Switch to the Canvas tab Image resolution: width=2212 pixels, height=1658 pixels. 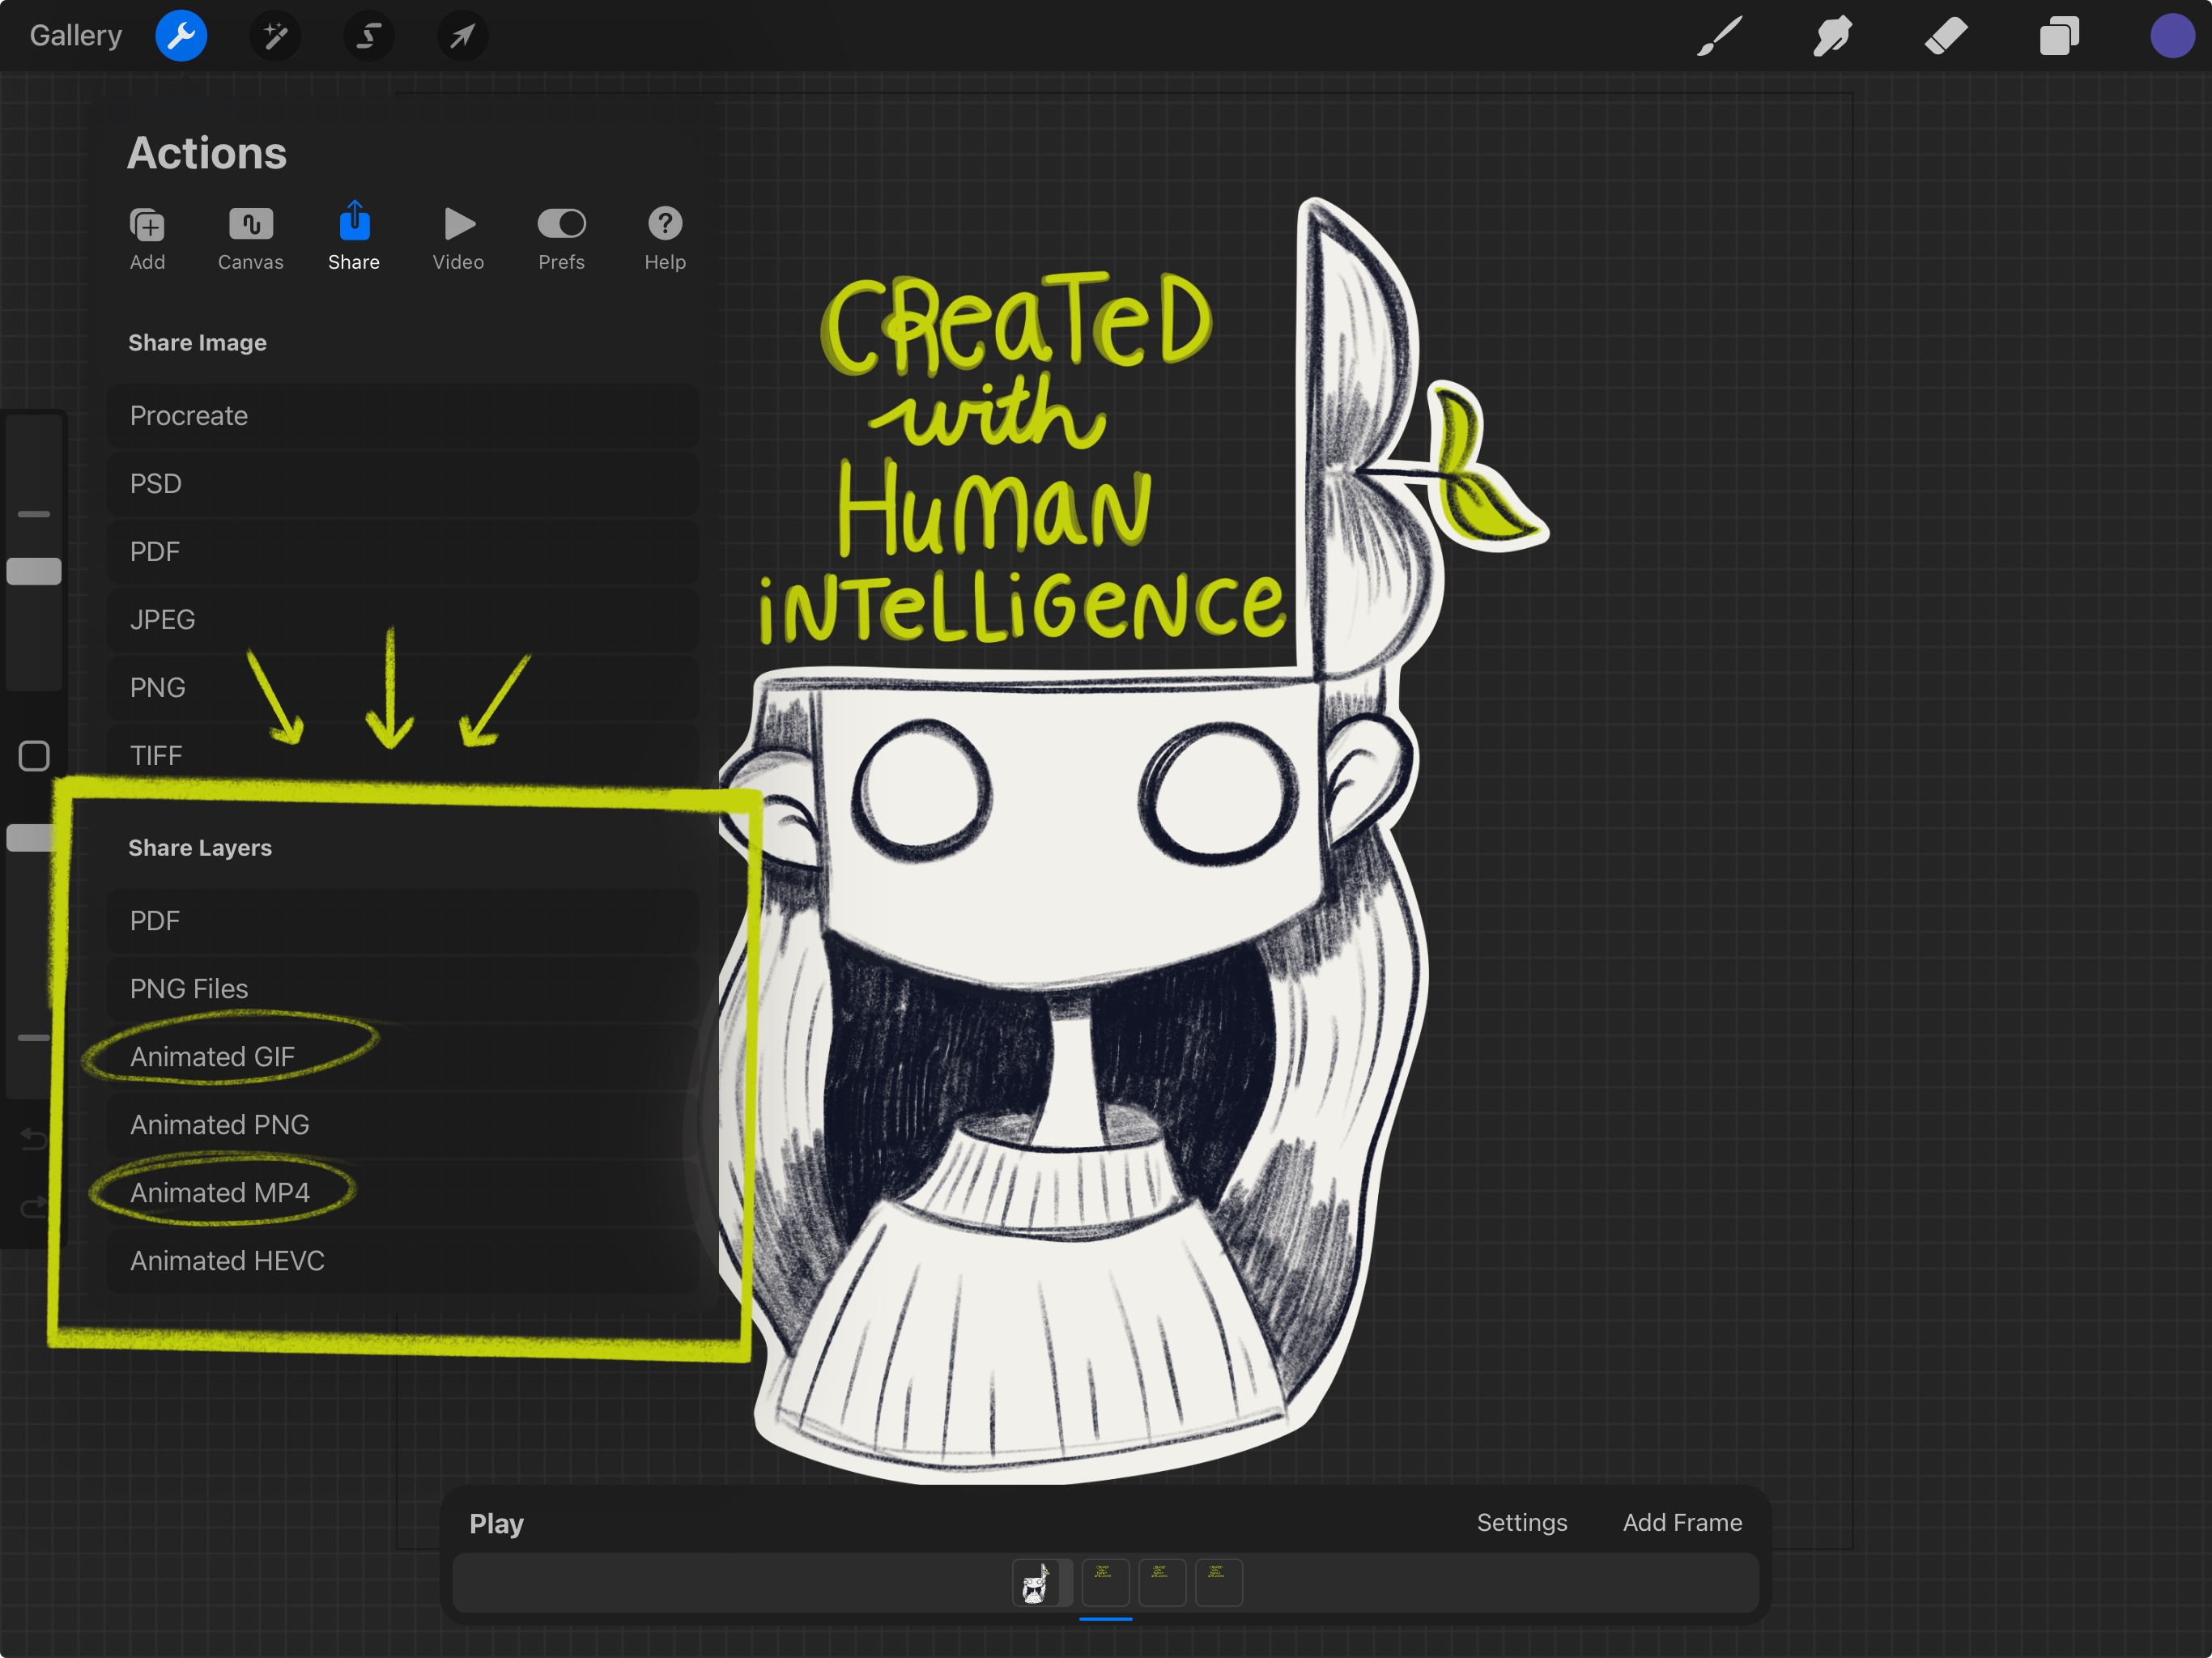[250, 238]
